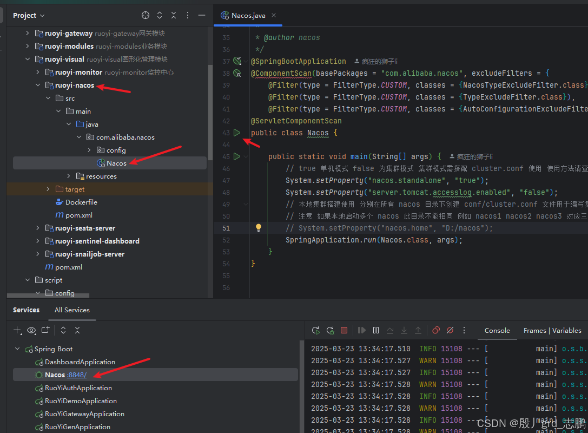Rerun in debug mode icon

pos(330,330)
